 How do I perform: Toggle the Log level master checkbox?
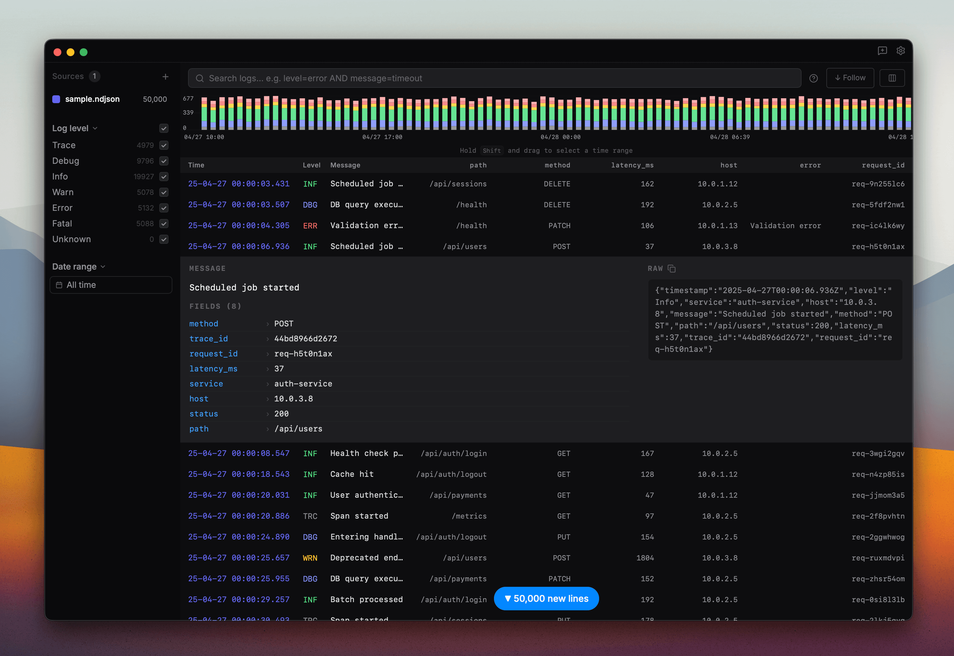pos(164,128)
